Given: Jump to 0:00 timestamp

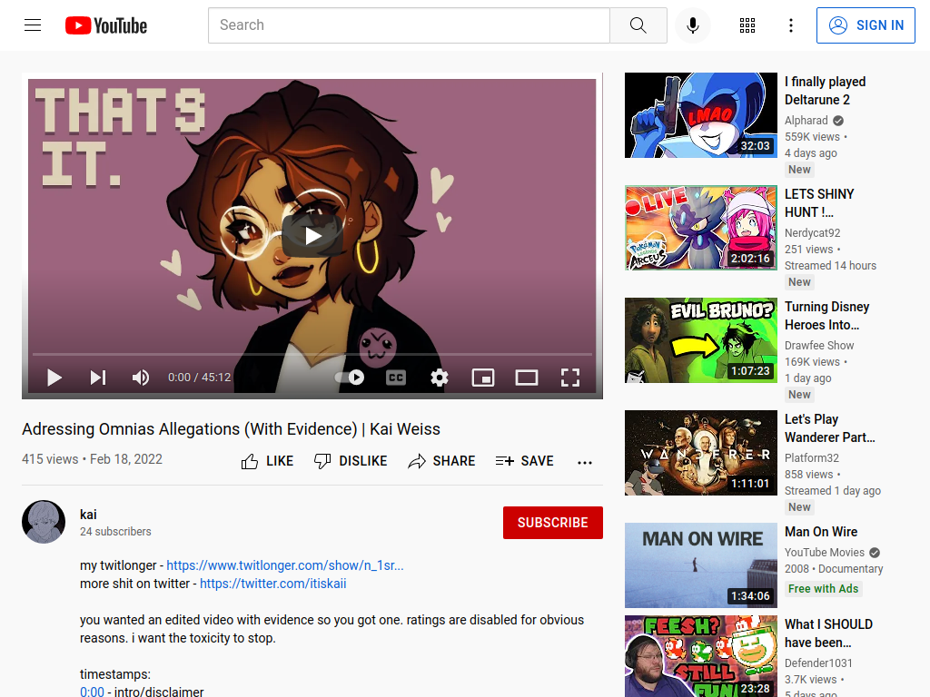Looking at the screenshot, I should tap(92, 692).
